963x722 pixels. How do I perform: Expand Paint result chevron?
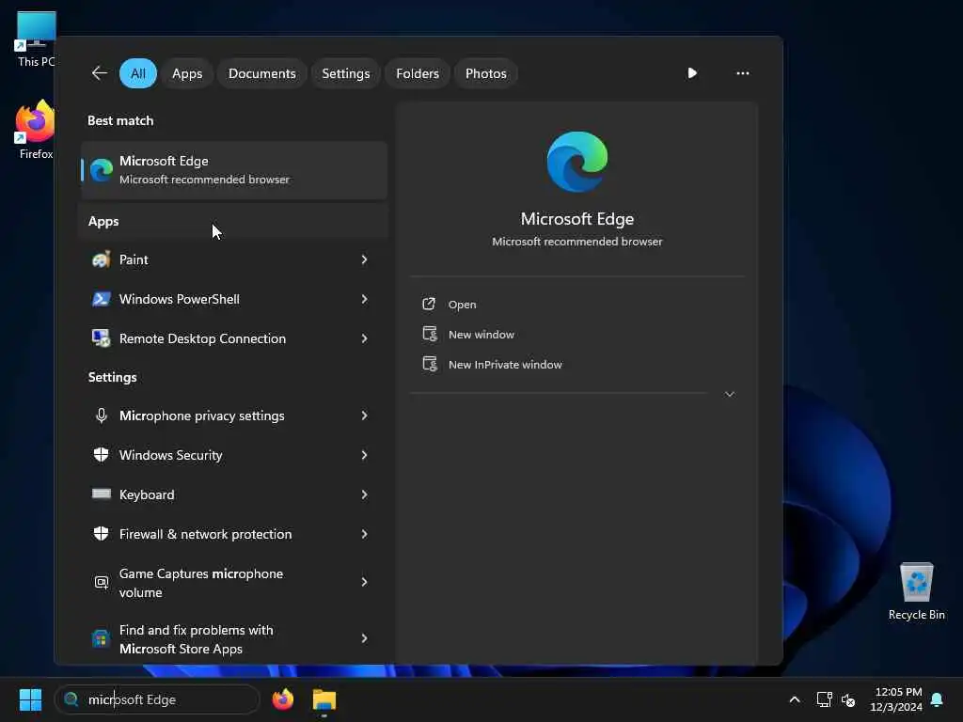point(364,259)
